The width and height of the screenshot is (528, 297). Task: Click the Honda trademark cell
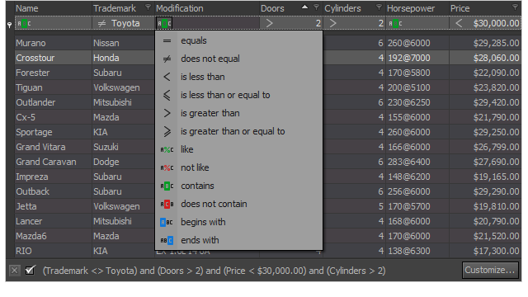tap(123, 58)
